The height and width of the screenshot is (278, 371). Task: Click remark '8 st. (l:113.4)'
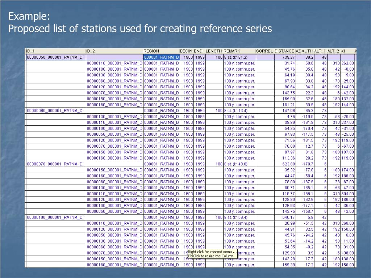click(239, 111)
